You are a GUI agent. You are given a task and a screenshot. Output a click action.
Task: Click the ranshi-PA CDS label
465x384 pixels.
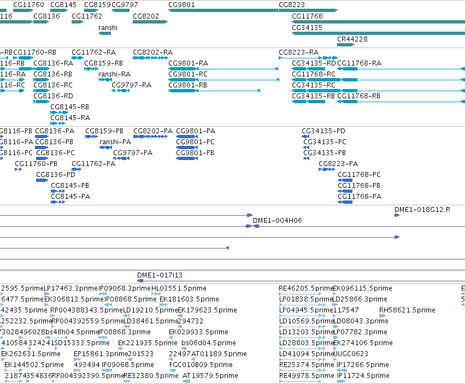click(x=115, y=143)
